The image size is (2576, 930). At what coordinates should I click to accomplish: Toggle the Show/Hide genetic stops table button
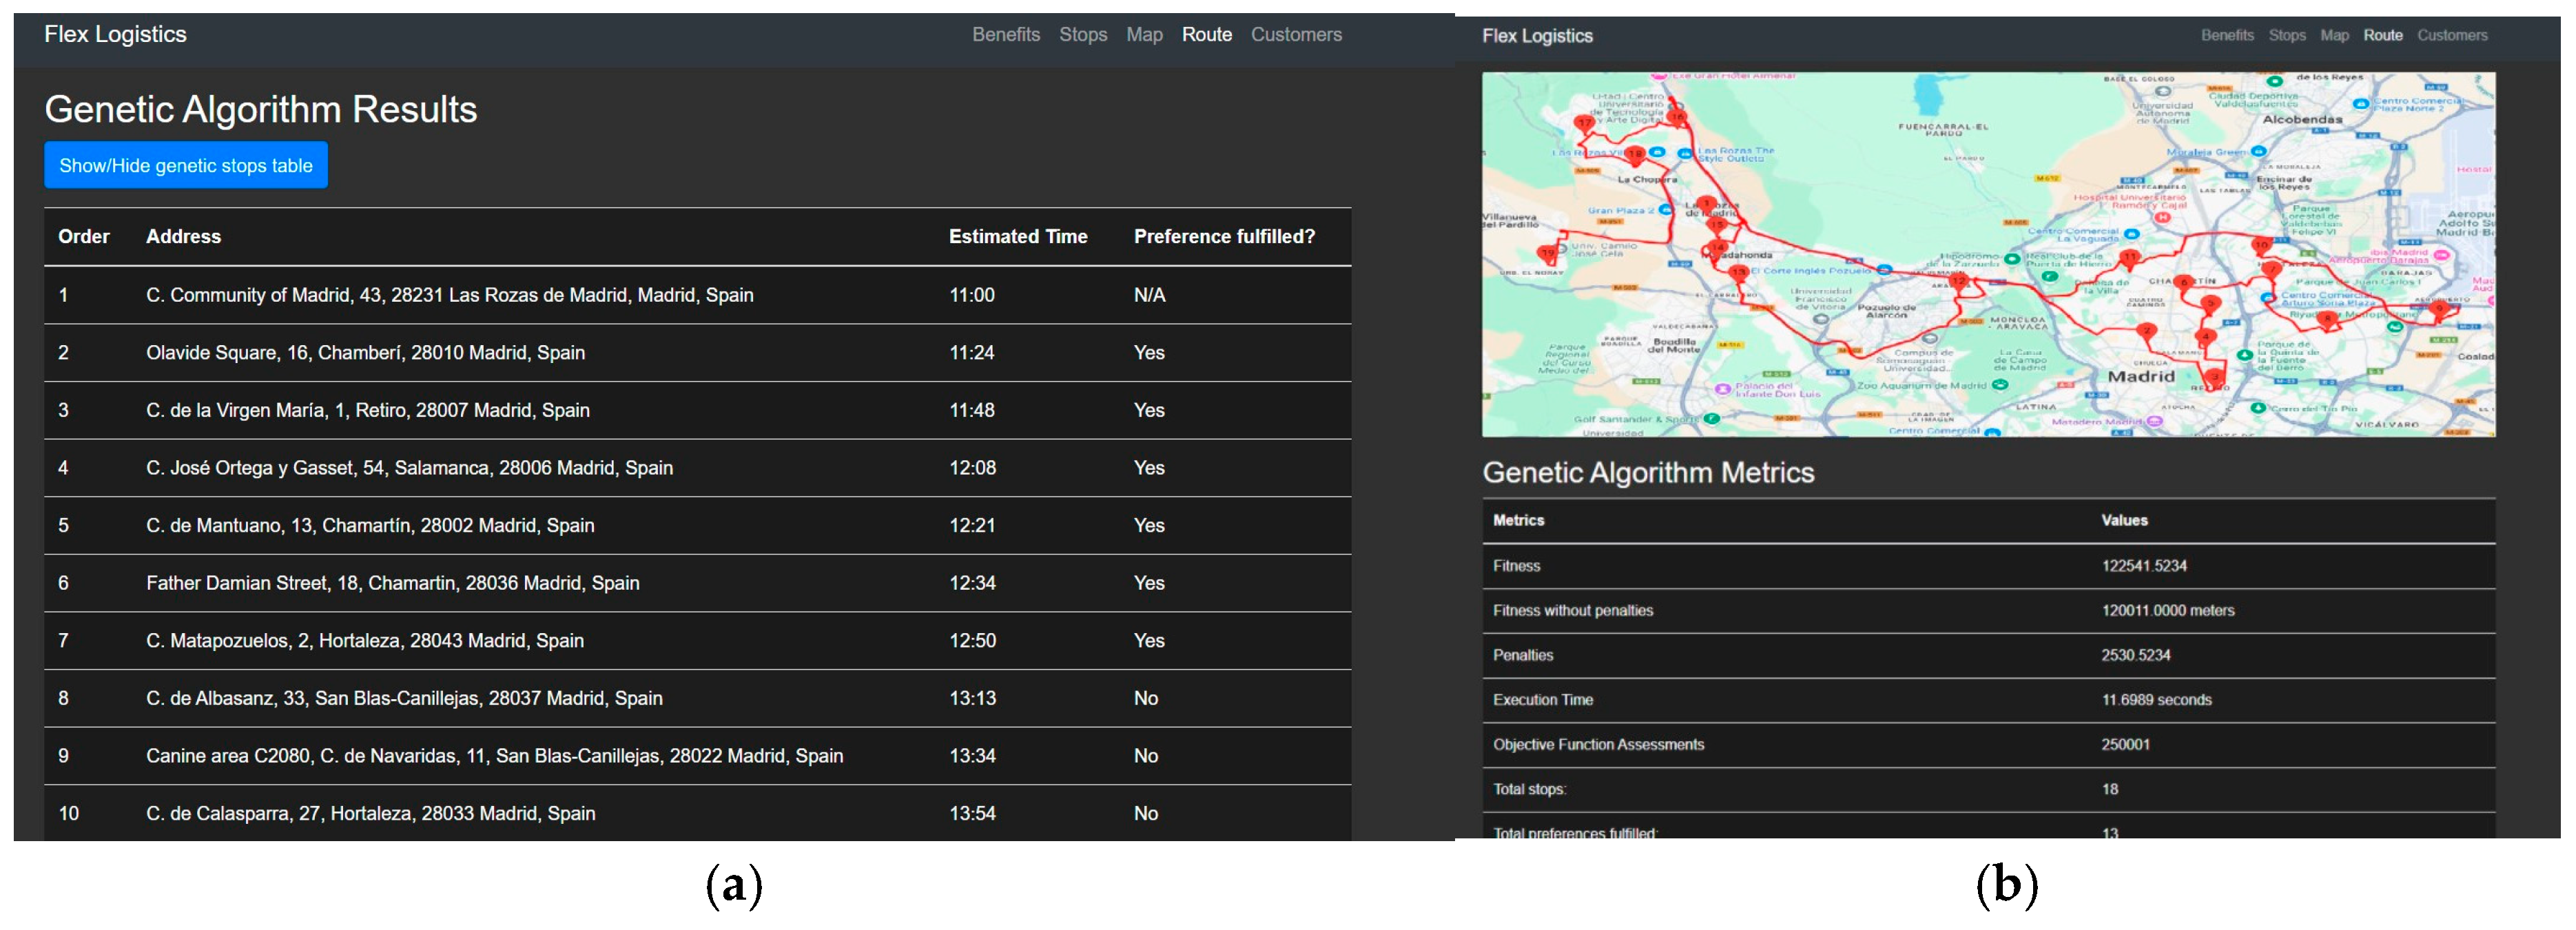coord(185,165)
